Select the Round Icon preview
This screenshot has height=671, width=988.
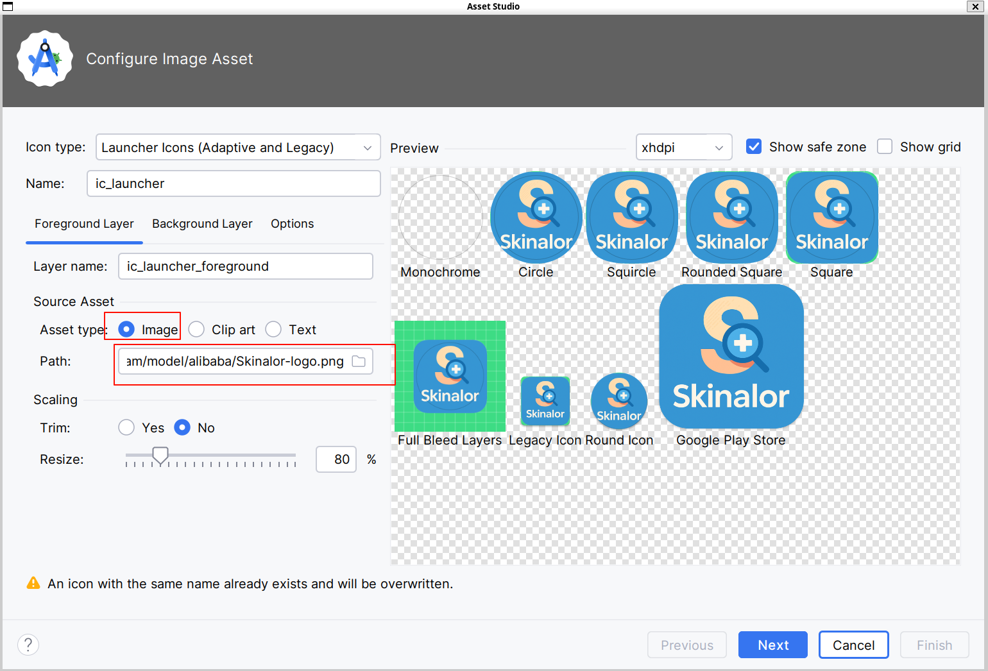(x=618, y=402)
